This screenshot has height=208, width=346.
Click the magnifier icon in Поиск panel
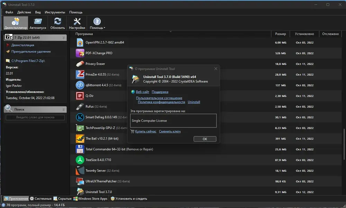9,108
